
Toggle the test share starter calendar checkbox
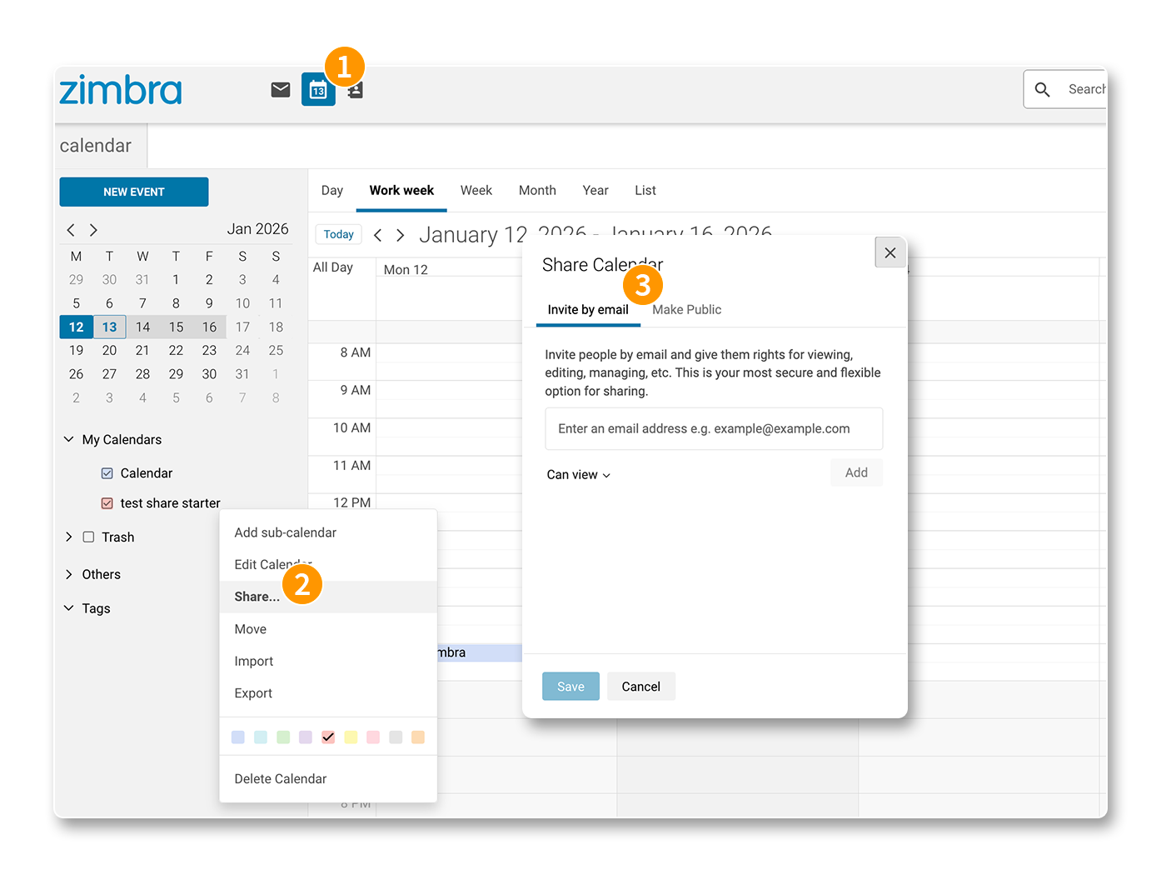(107, 502)
